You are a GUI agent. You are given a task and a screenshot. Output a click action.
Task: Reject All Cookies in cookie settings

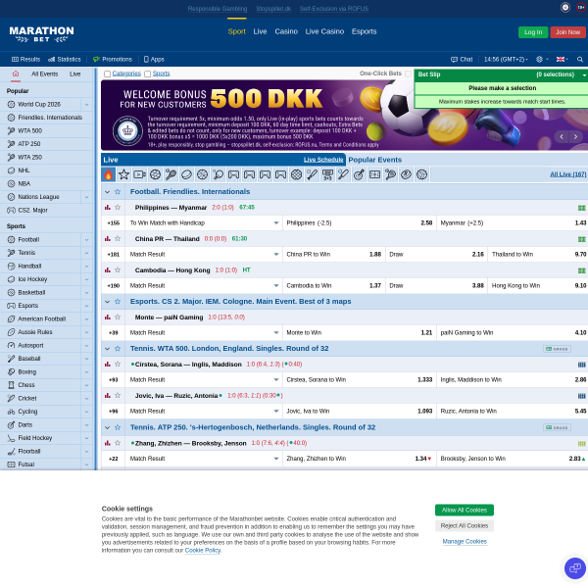465,525
